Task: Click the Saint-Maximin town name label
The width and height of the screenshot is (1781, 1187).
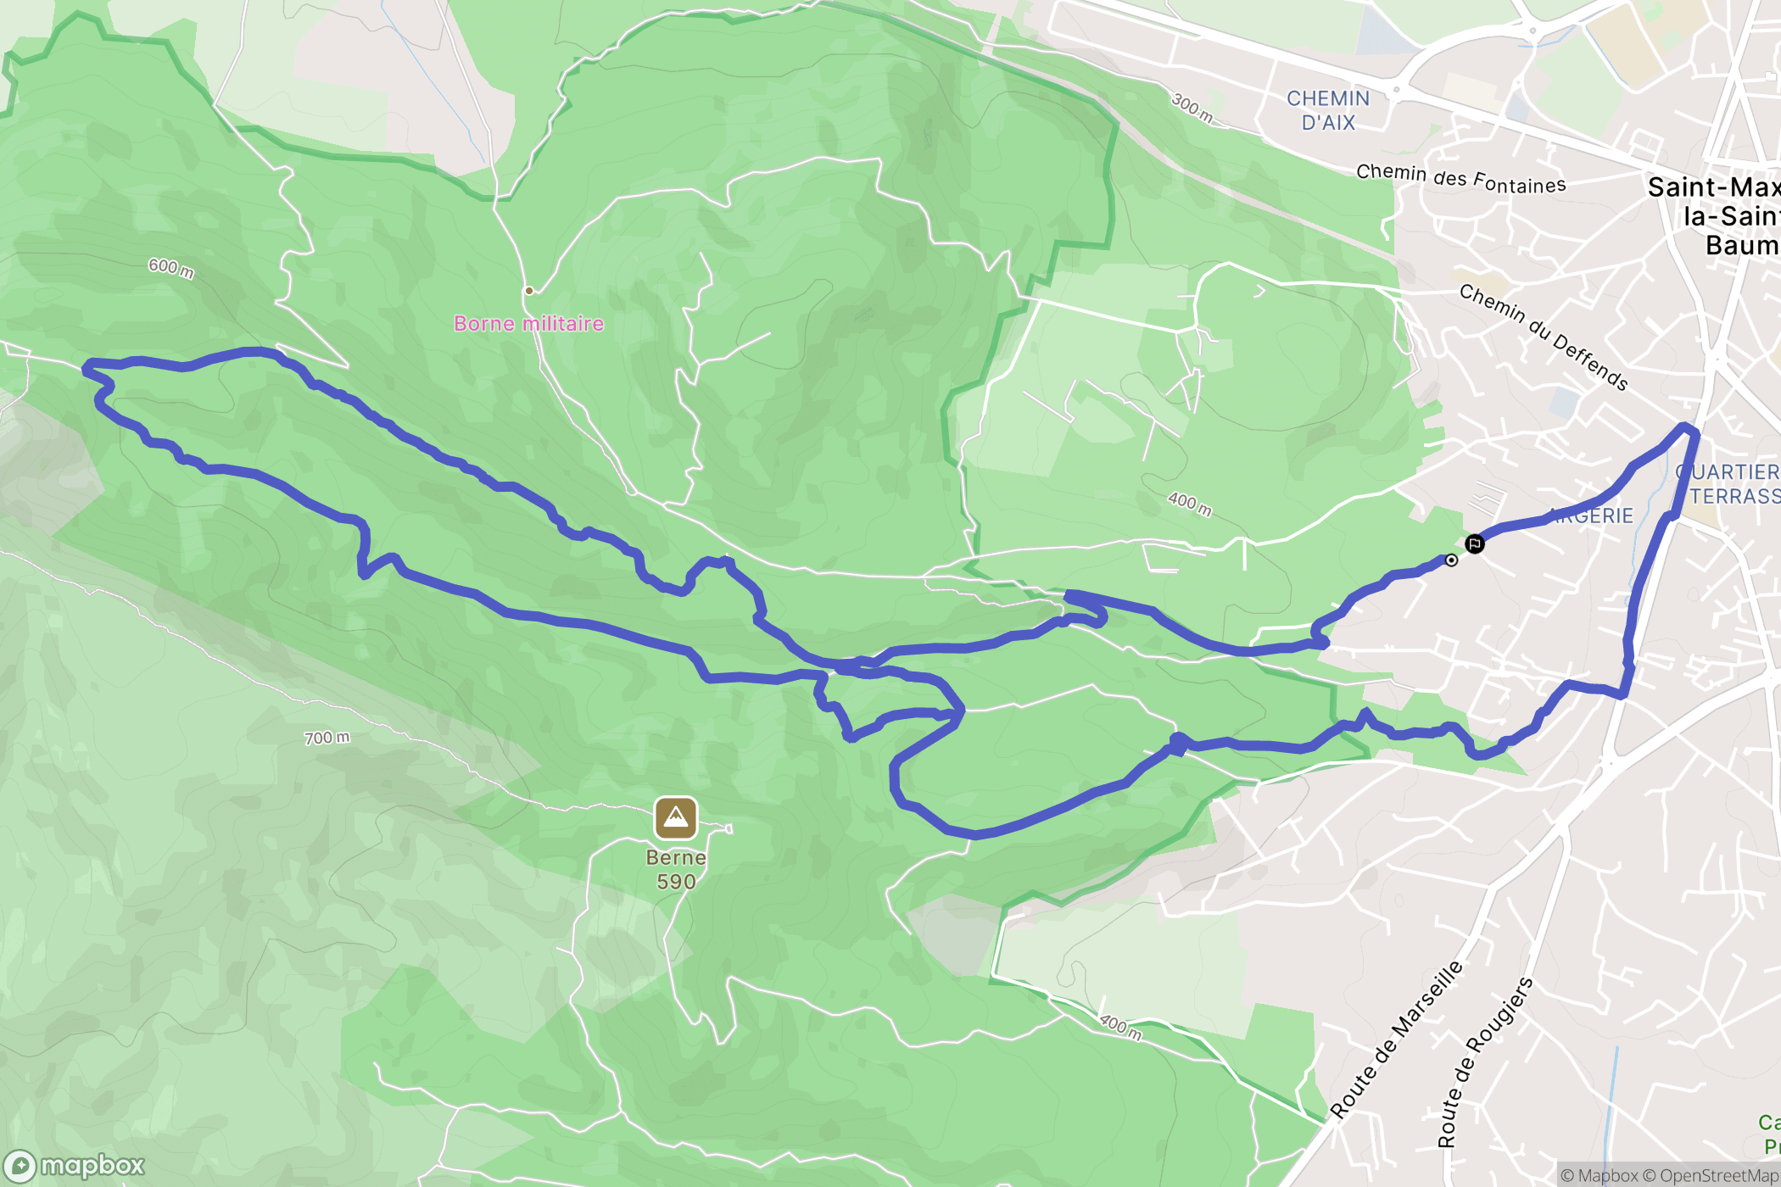Action: tap(1713, 216)
